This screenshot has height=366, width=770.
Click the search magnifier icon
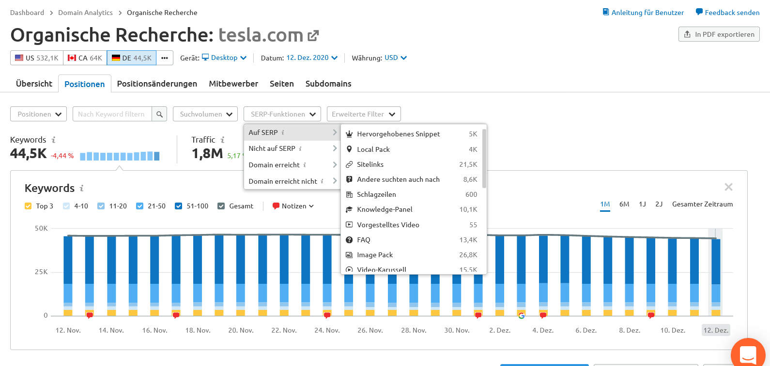[x=159, y=114]
